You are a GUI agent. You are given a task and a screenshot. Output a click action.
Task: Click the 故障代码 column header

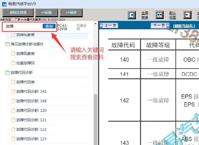click(123, 45)
